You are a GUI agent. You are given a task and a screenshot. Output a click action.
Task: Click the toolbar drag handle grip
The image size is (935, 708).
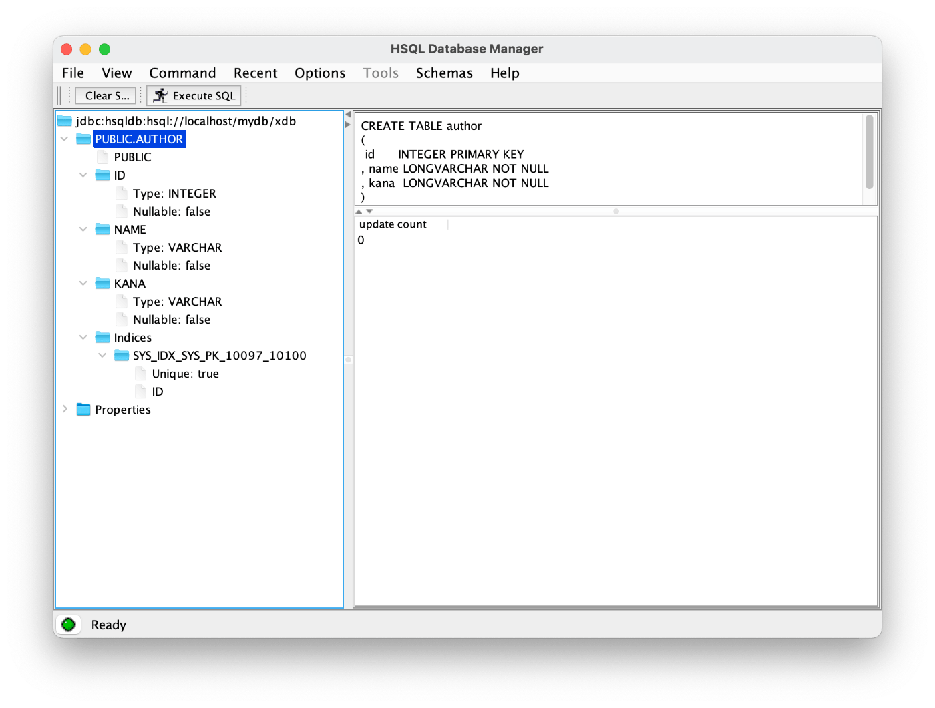coord(59,95)
